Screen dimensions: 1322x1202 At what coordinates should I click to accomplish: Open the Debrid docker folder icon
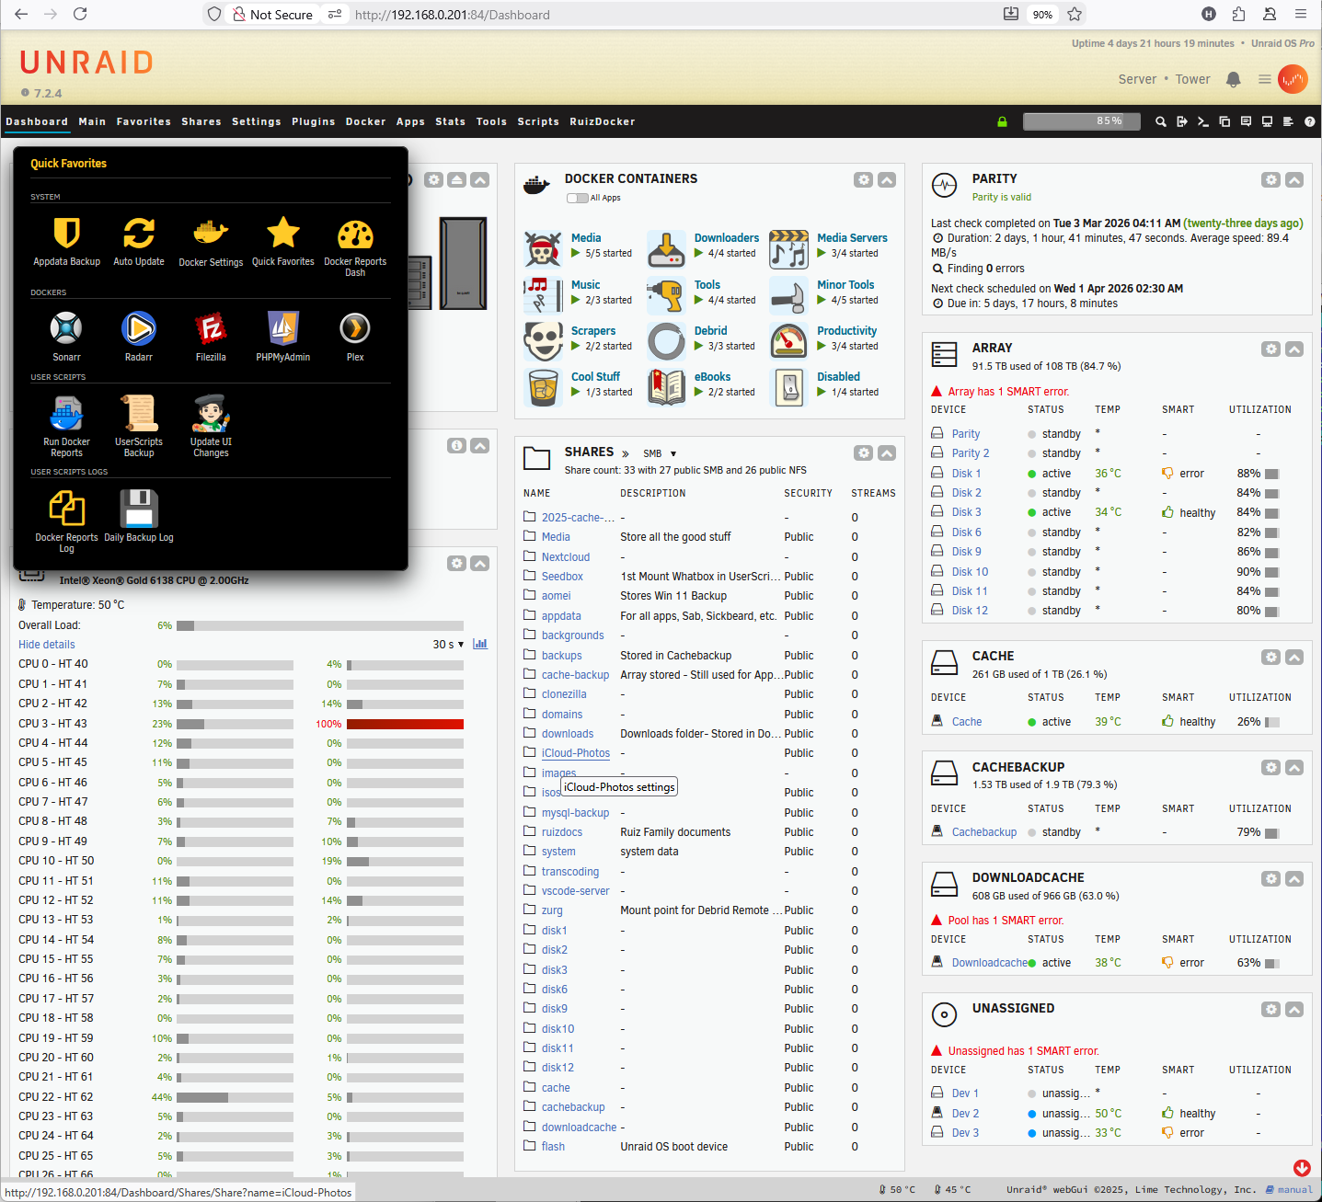coord(666,341)
